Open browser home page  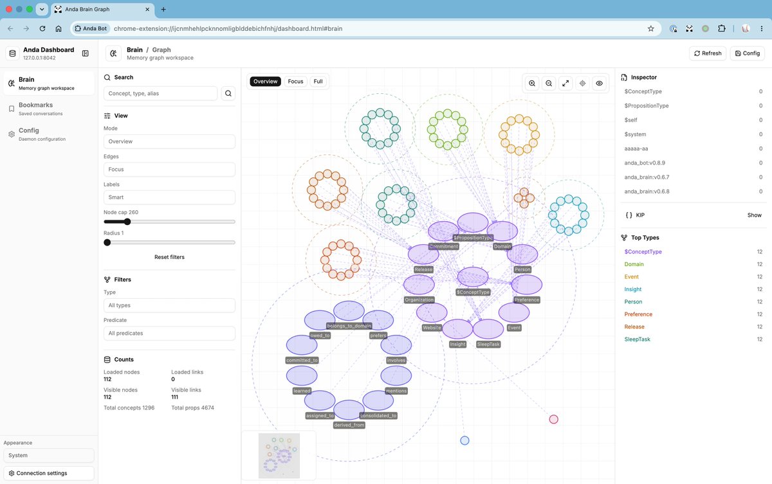coord(59,28)
